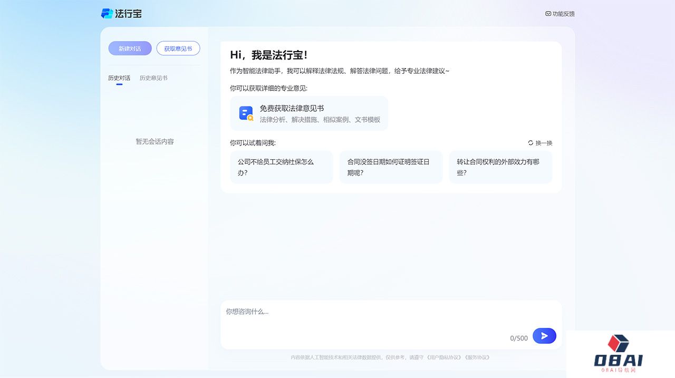Click the 法行宝 logo icon
Viewport: 675px width, 378px height.
[107, 14]
